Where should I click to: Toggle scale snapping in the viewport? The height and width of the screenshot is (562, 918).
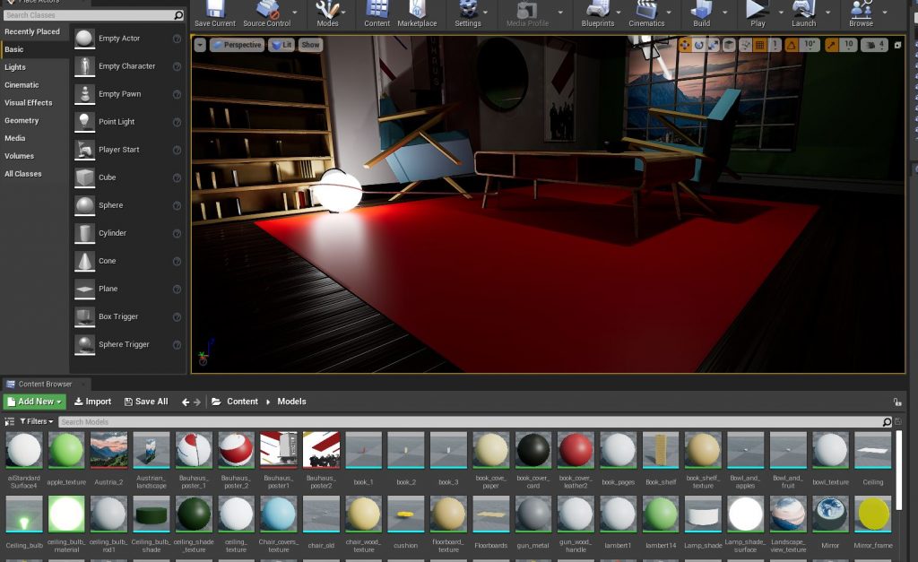(x=831, y=45)
